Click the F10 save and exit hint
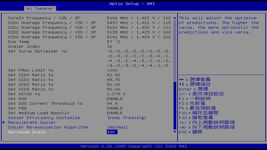267x150 pixels. (x=198, y=113)
